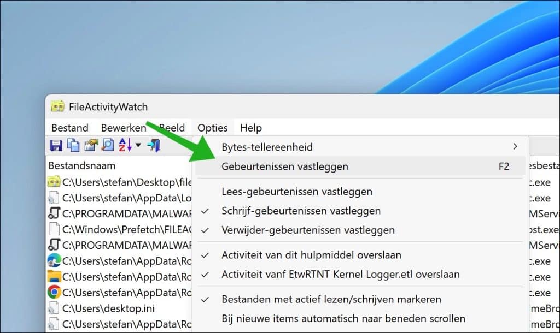Click the FileActivityWatch title bar icon
Viewport: 560px width, 333px height.
tap(57, 106)
